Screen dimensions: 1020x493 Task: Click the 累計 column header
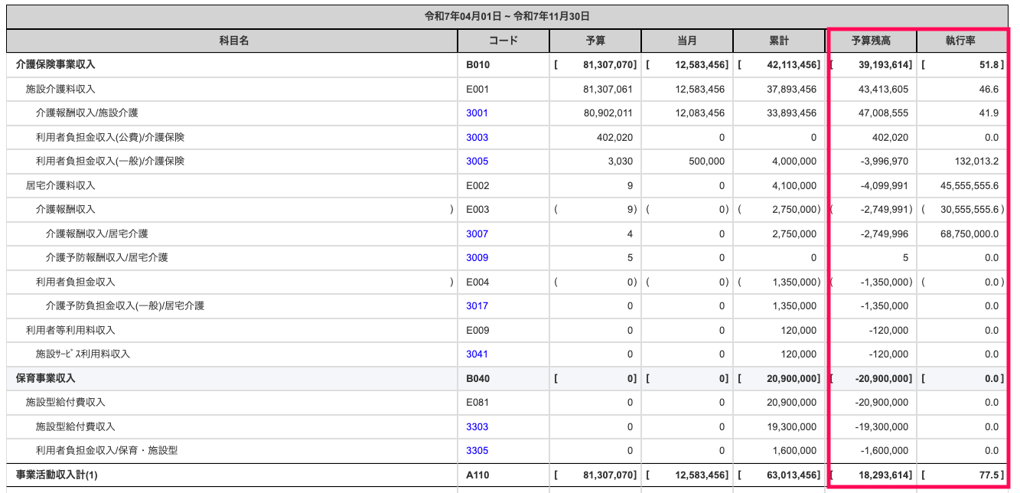coord(779,41)
